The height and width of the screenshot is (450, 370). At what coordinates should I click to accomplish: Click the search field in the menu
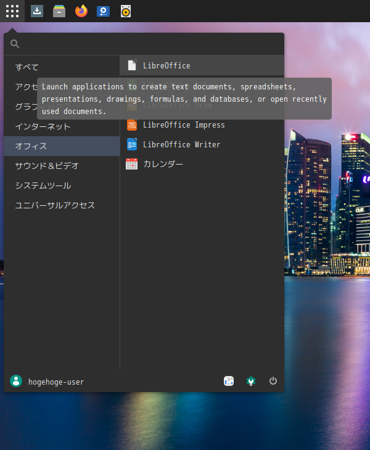point(144,44)
